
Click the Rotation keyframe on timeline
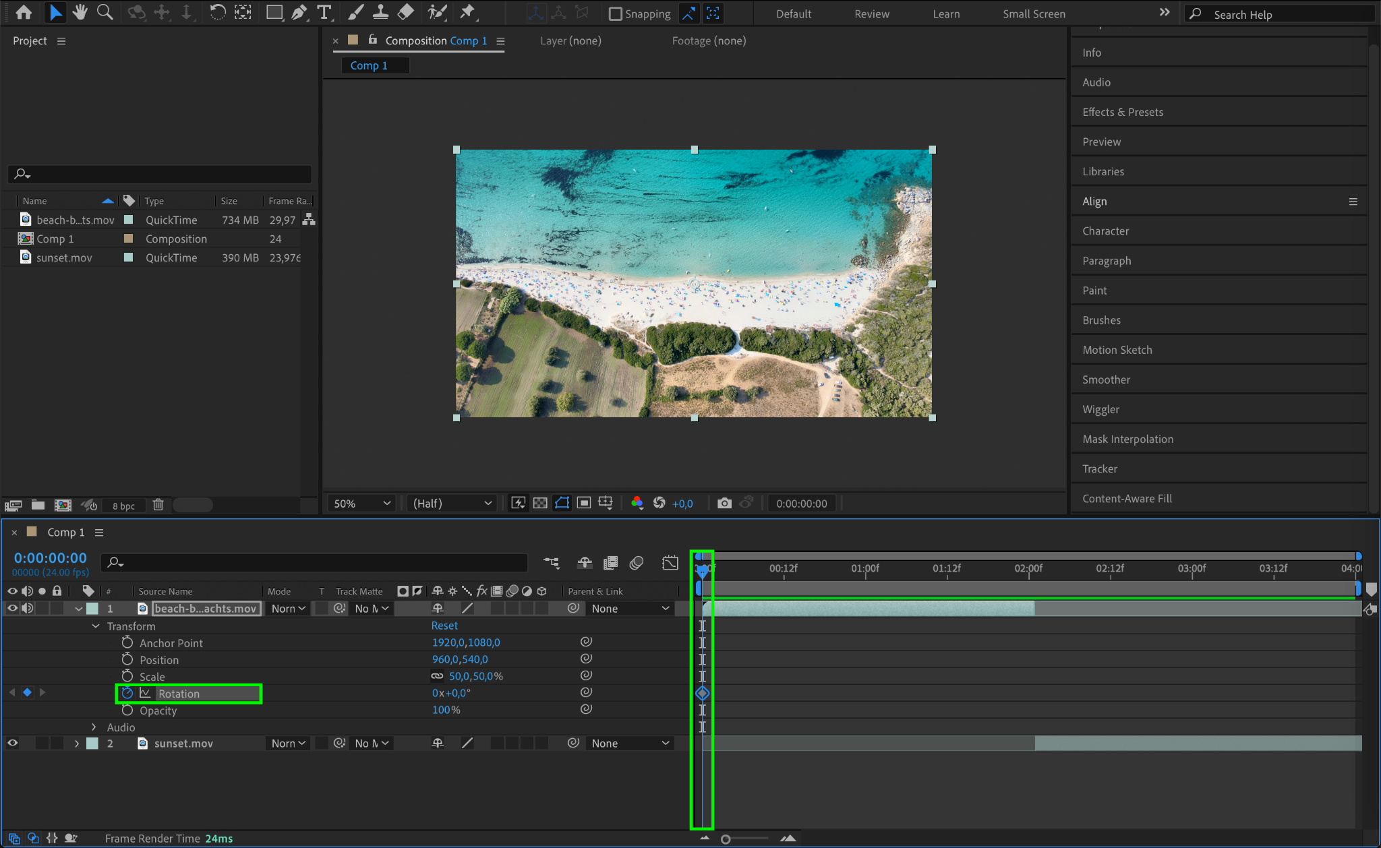click(702, 693)
